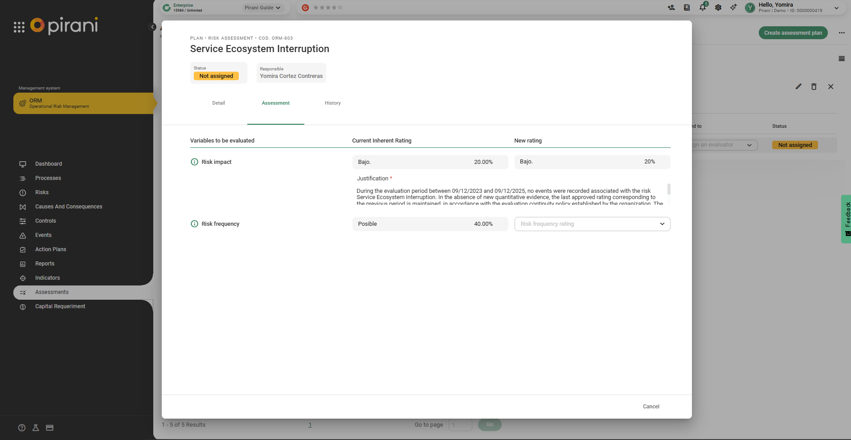
Task: Click the trash delete icon
Action: point(814,87)
